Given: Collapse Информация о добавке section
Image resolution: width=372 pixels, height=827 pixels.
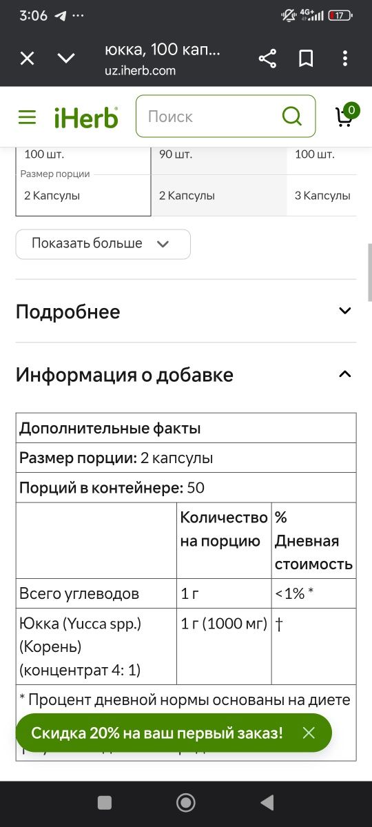Looking at the screenshot, I should pos(186,375).
